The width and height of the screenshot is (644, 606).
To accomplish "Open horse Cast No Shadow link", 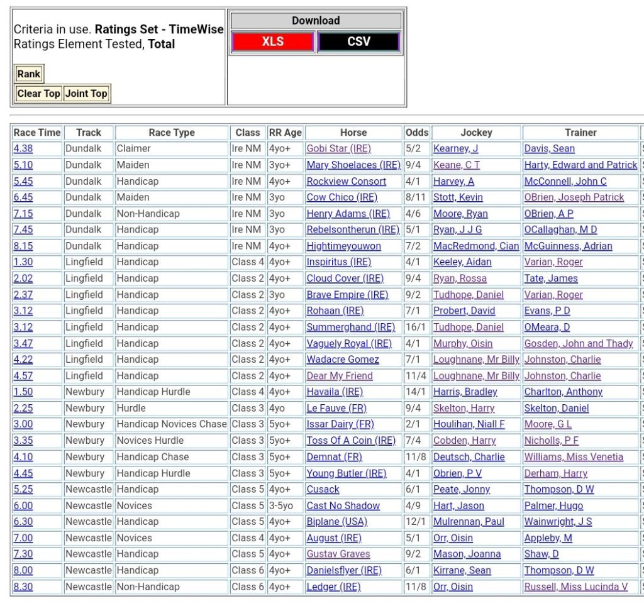I will coord(343,505).
